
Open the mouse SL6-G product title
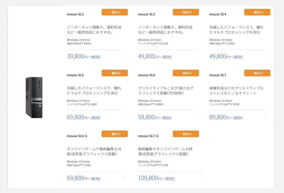click(77, 136)
